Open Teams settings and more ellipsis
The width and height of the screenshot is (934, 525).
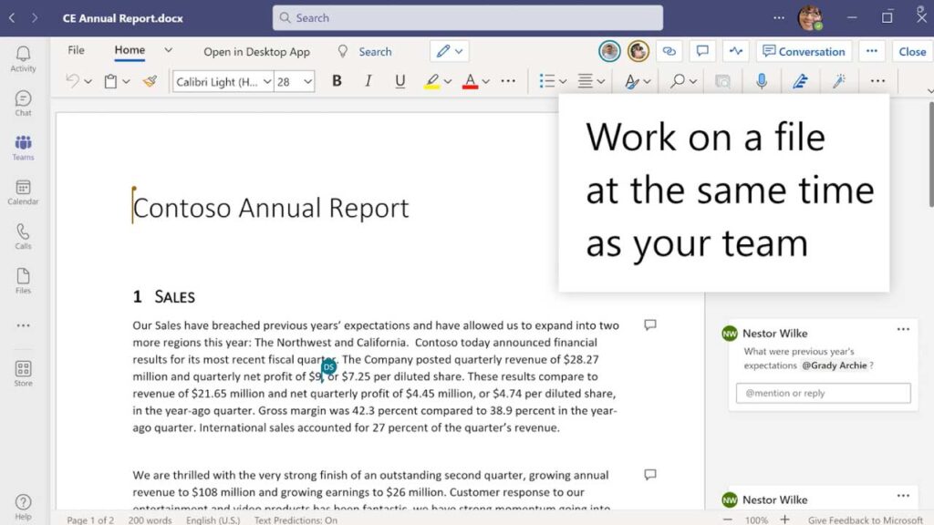[779, 18]
